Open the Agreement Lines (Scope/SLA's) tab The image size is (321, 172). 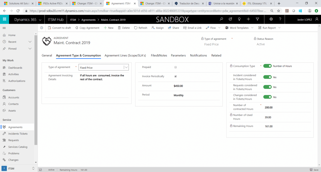coord(125,55)
